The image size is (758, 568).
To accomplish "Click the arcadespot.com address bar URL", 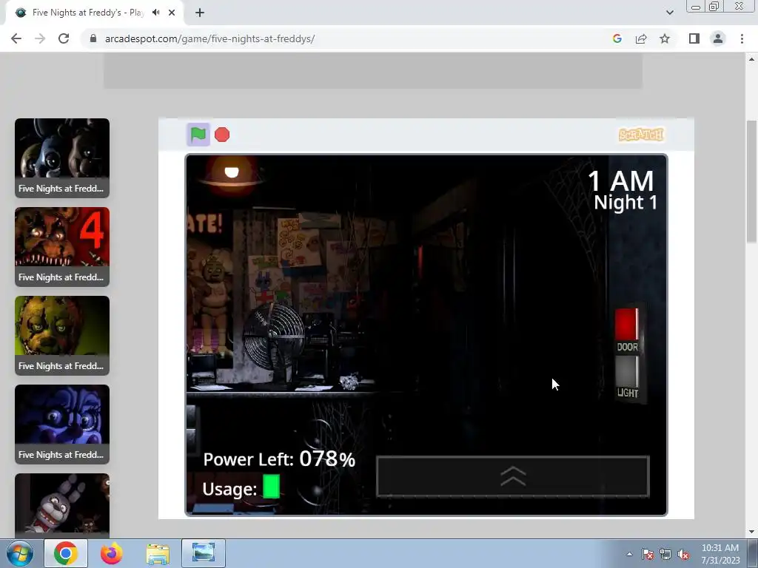I will pyautogui.click(x=209, y=38).
